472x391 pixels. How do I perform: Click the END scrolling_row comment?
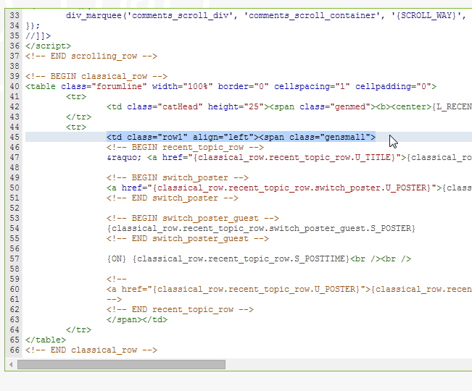coord(91,56)
